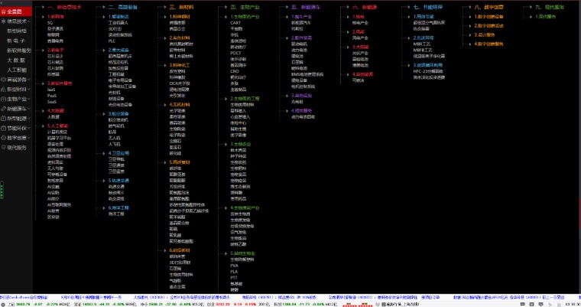This screenshot has height=307, width=581.
Task: Click the 3.新软件服务 red subheading
Action: 60,83
